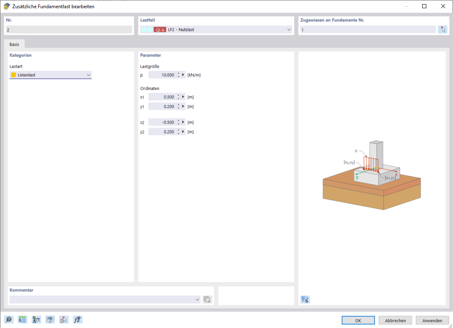The image size is (453, 328).
Task: Click the yellow Linienlast color swatch
Action: click(x=13, y=75)
